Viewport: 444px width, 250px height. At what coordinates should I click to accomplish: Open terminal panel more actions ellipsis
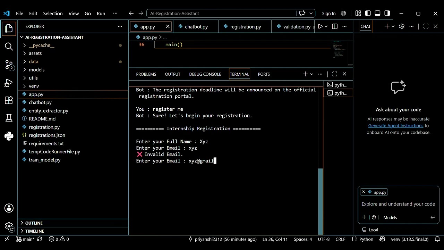tap(320, 74)
